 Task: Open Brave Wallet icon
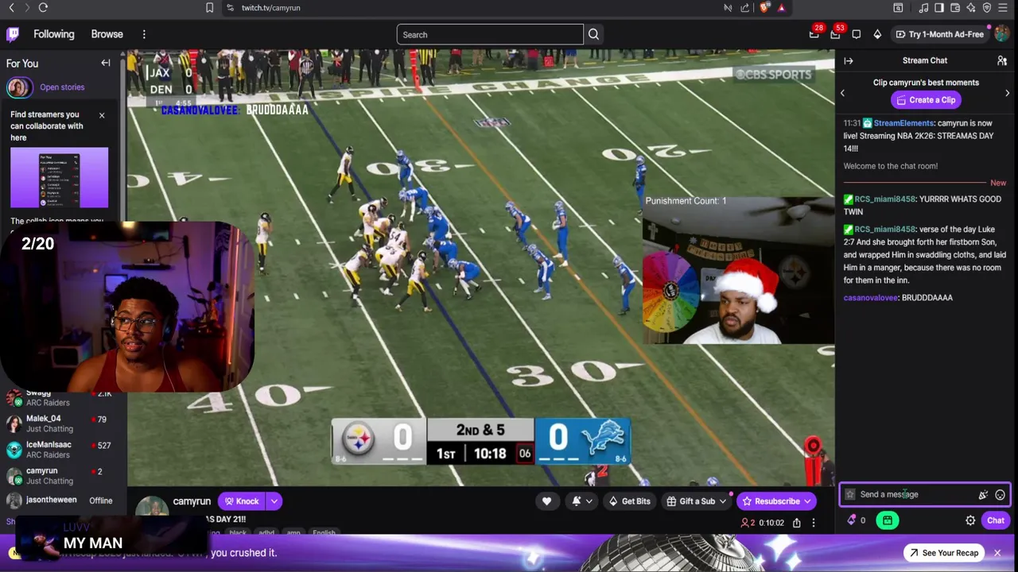tap(954, 8)
